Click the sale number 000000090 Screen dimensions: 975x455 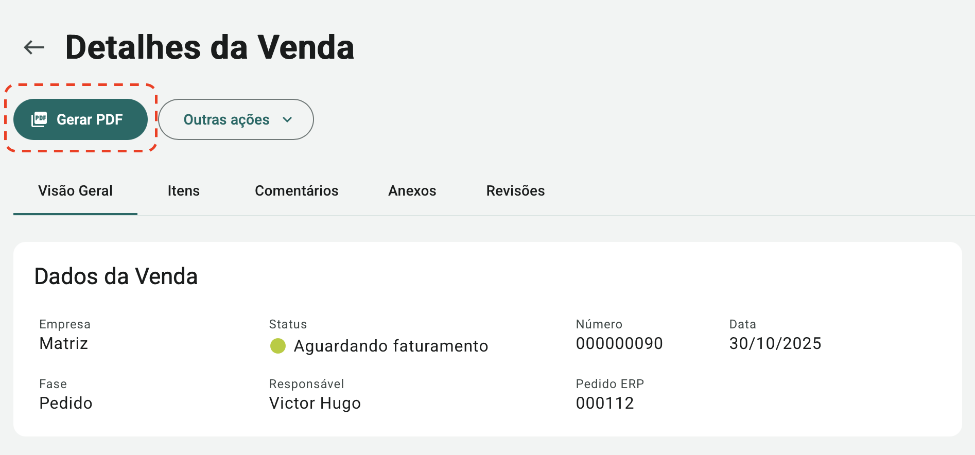[x=619, y=343]
